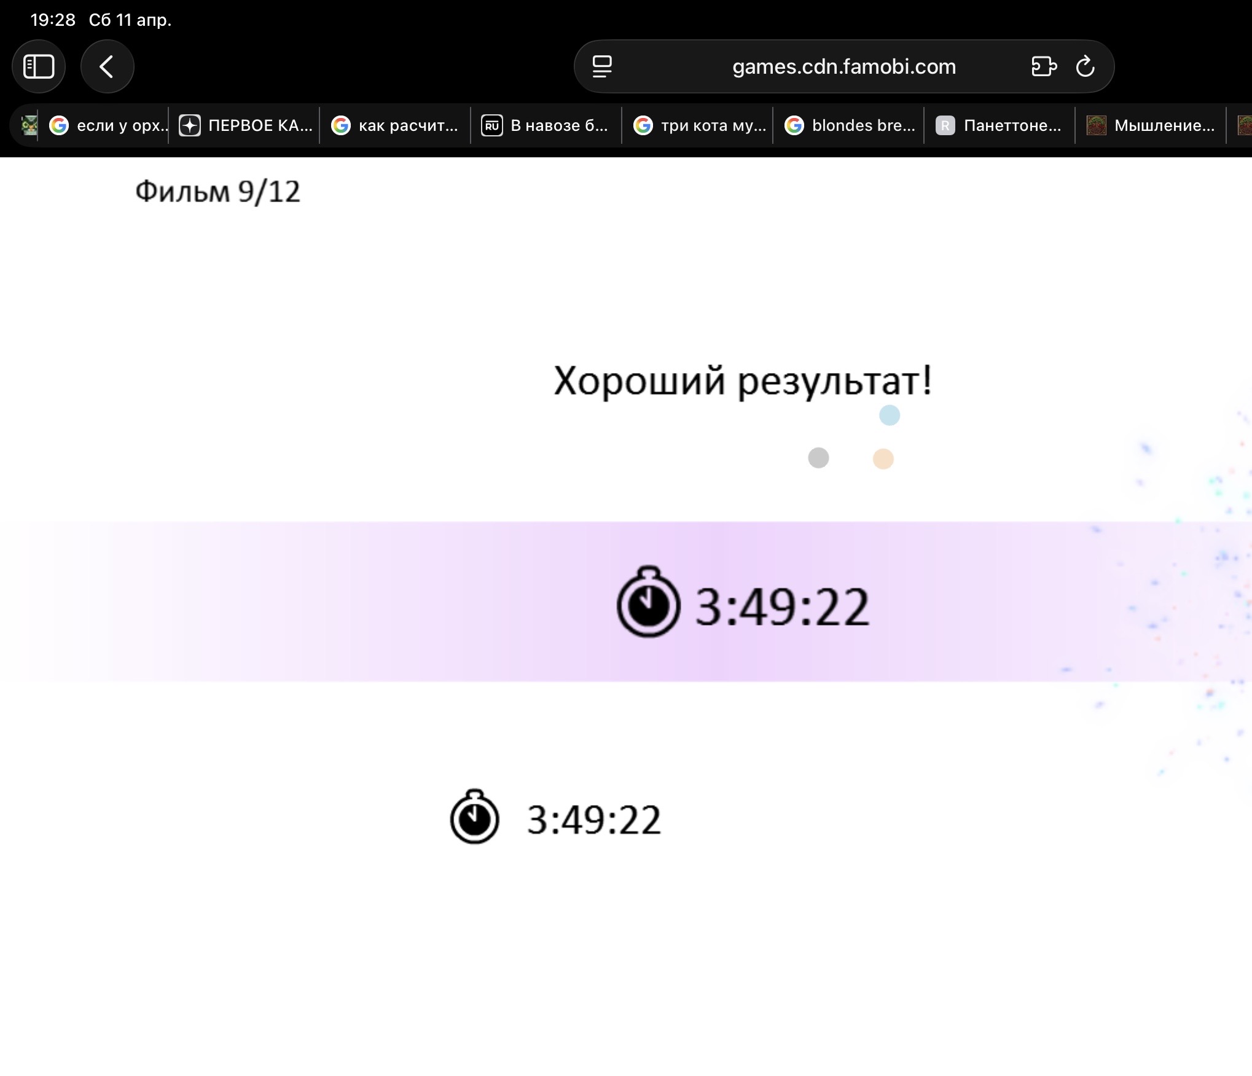Click the games.cdn.famobi.com address field
The width and height of the screenshot is (1252, 1076).
(x=843, y=66)
